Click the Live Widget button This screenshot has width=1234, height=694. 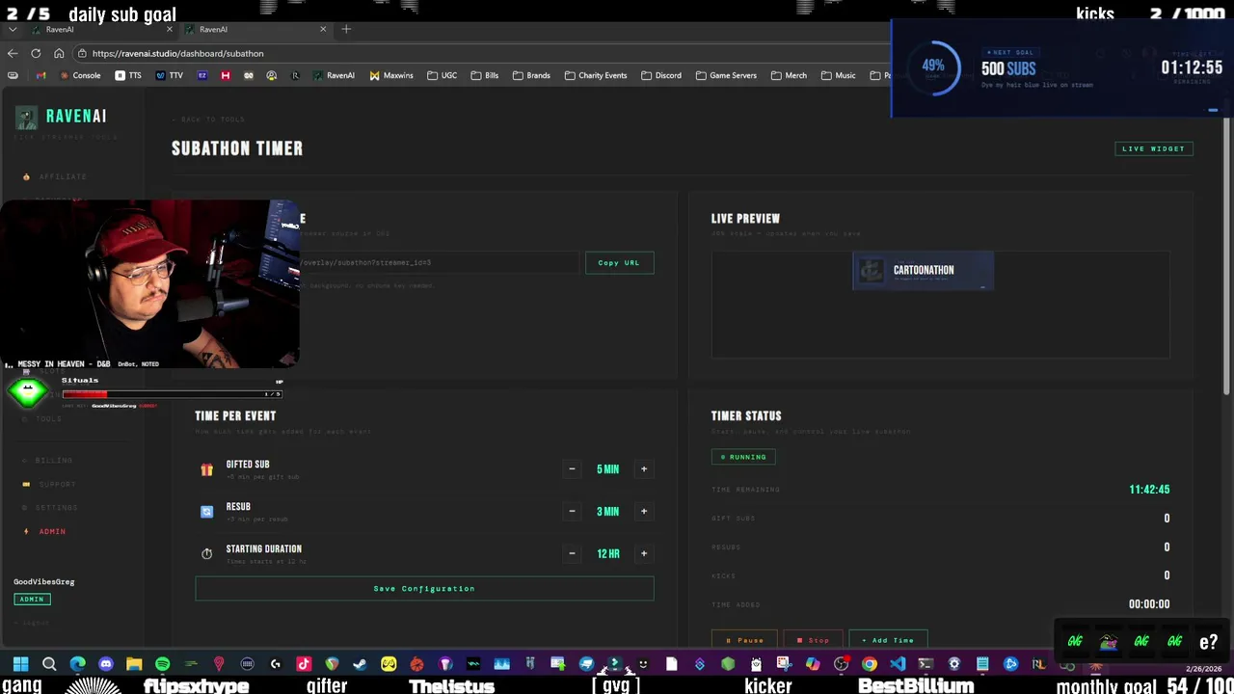pyautogui.click(x=1154, y=148)
